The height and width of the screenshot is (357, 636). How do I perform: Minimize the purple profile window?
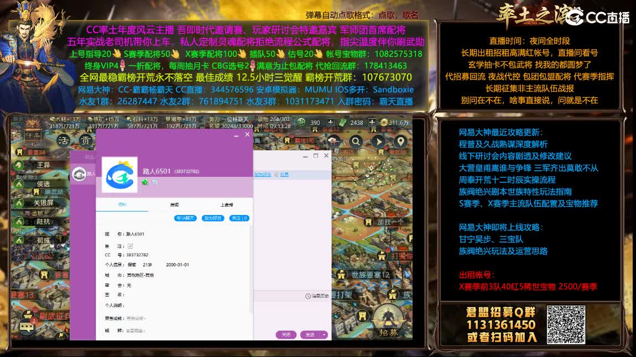[236, 135]
